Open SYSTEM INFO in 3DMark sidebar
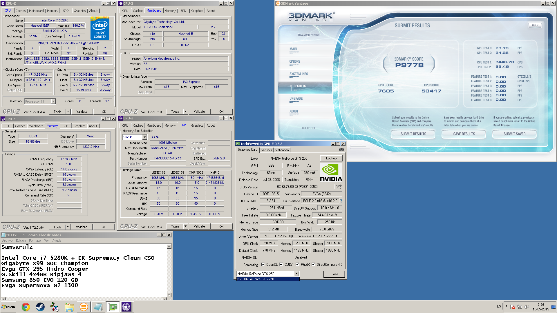 click(299, 74)
